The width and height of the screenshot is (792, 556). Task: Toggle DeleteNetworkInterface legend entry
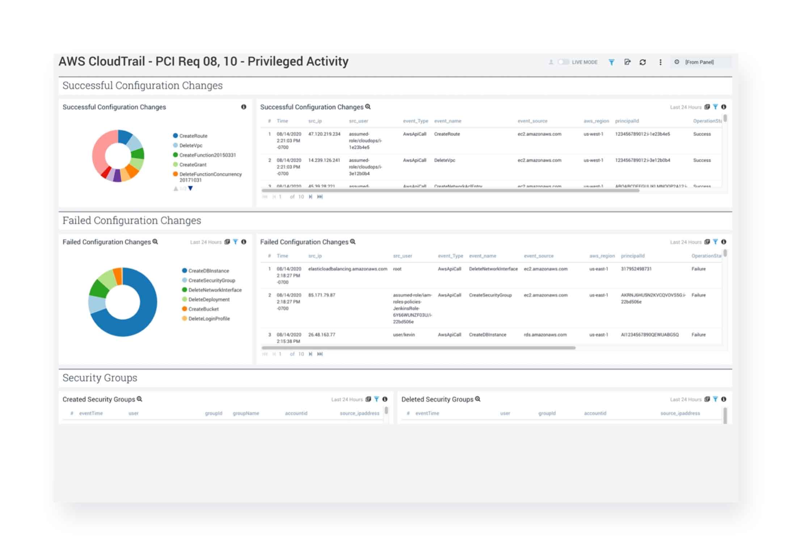click(x=212, y=290)
